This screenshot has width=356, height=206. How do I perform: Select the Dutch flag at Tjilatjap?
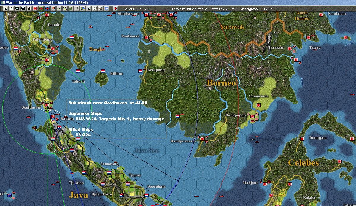pos(84,172)
